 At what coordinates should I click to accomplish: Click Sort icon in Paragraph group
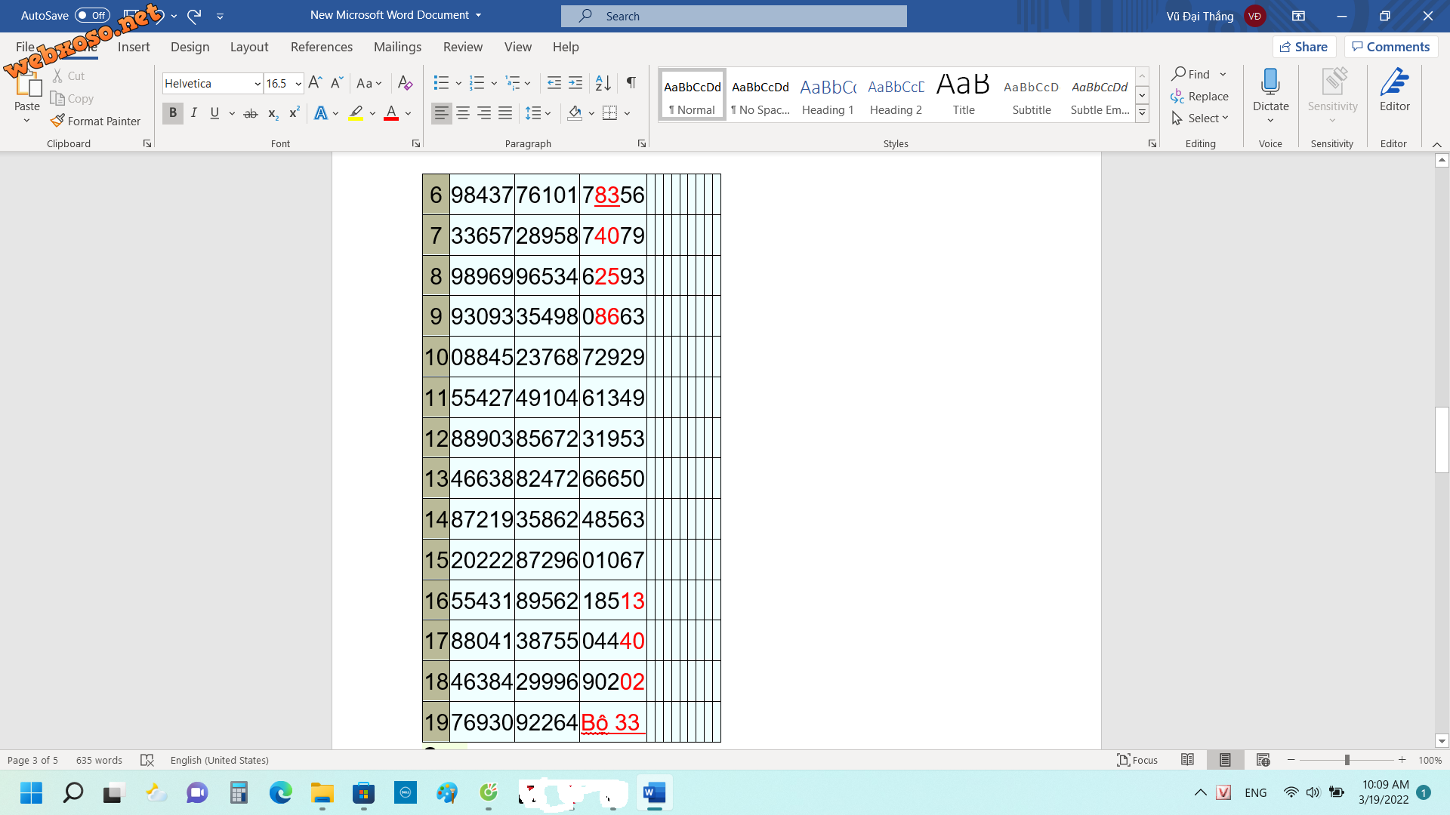603,82
